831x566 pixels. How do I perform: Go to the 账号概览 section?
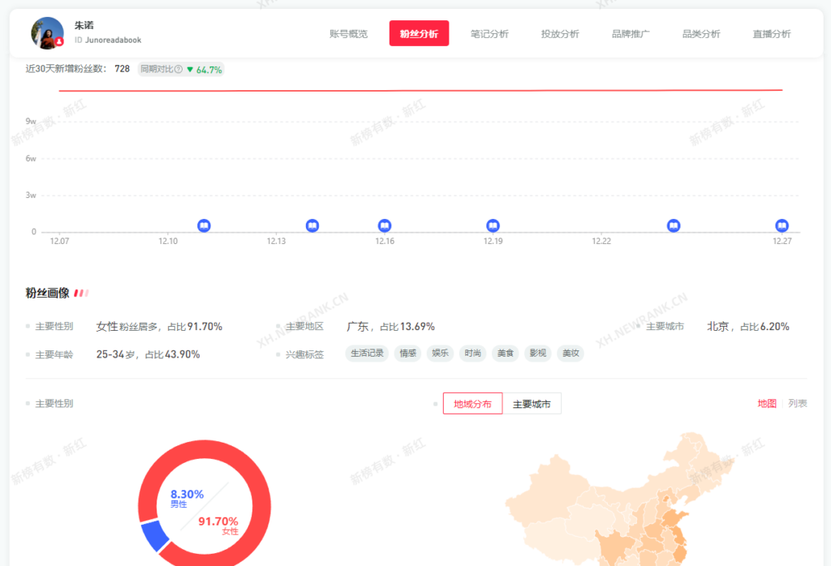[x=348, y=33]
